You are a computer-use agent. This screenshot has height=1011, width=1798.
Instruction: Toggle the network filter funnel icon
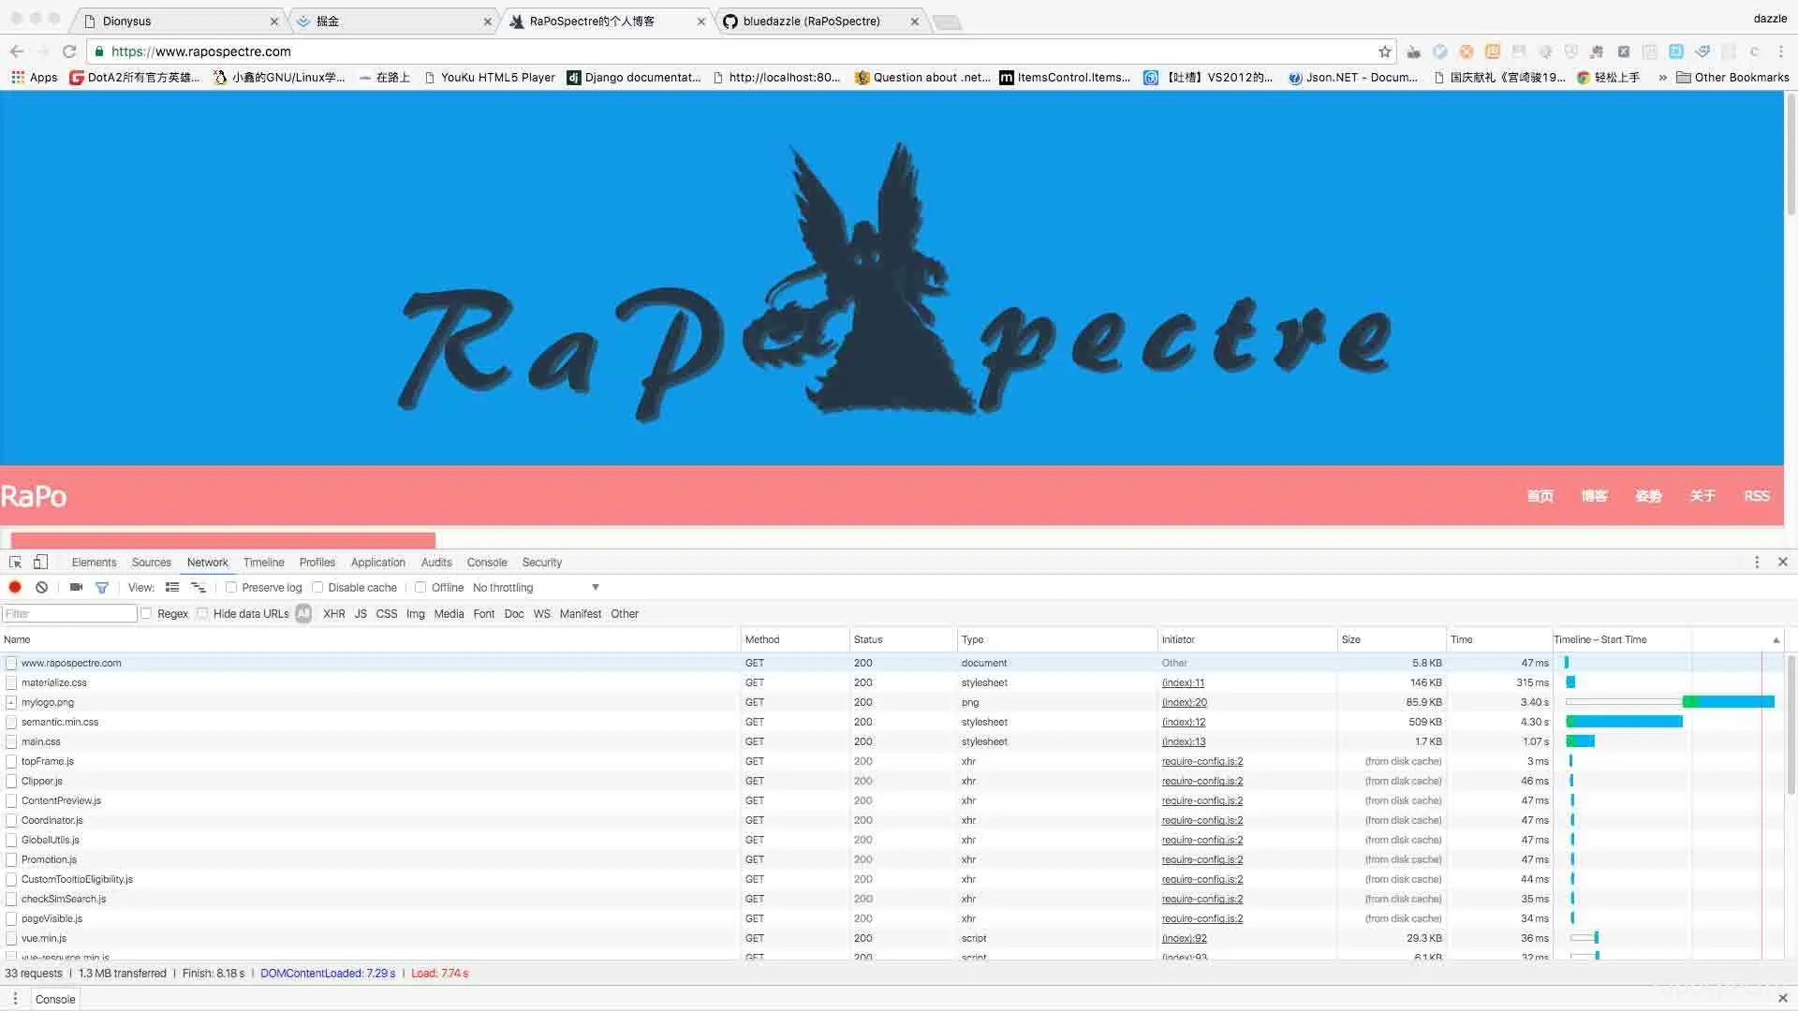102,588
